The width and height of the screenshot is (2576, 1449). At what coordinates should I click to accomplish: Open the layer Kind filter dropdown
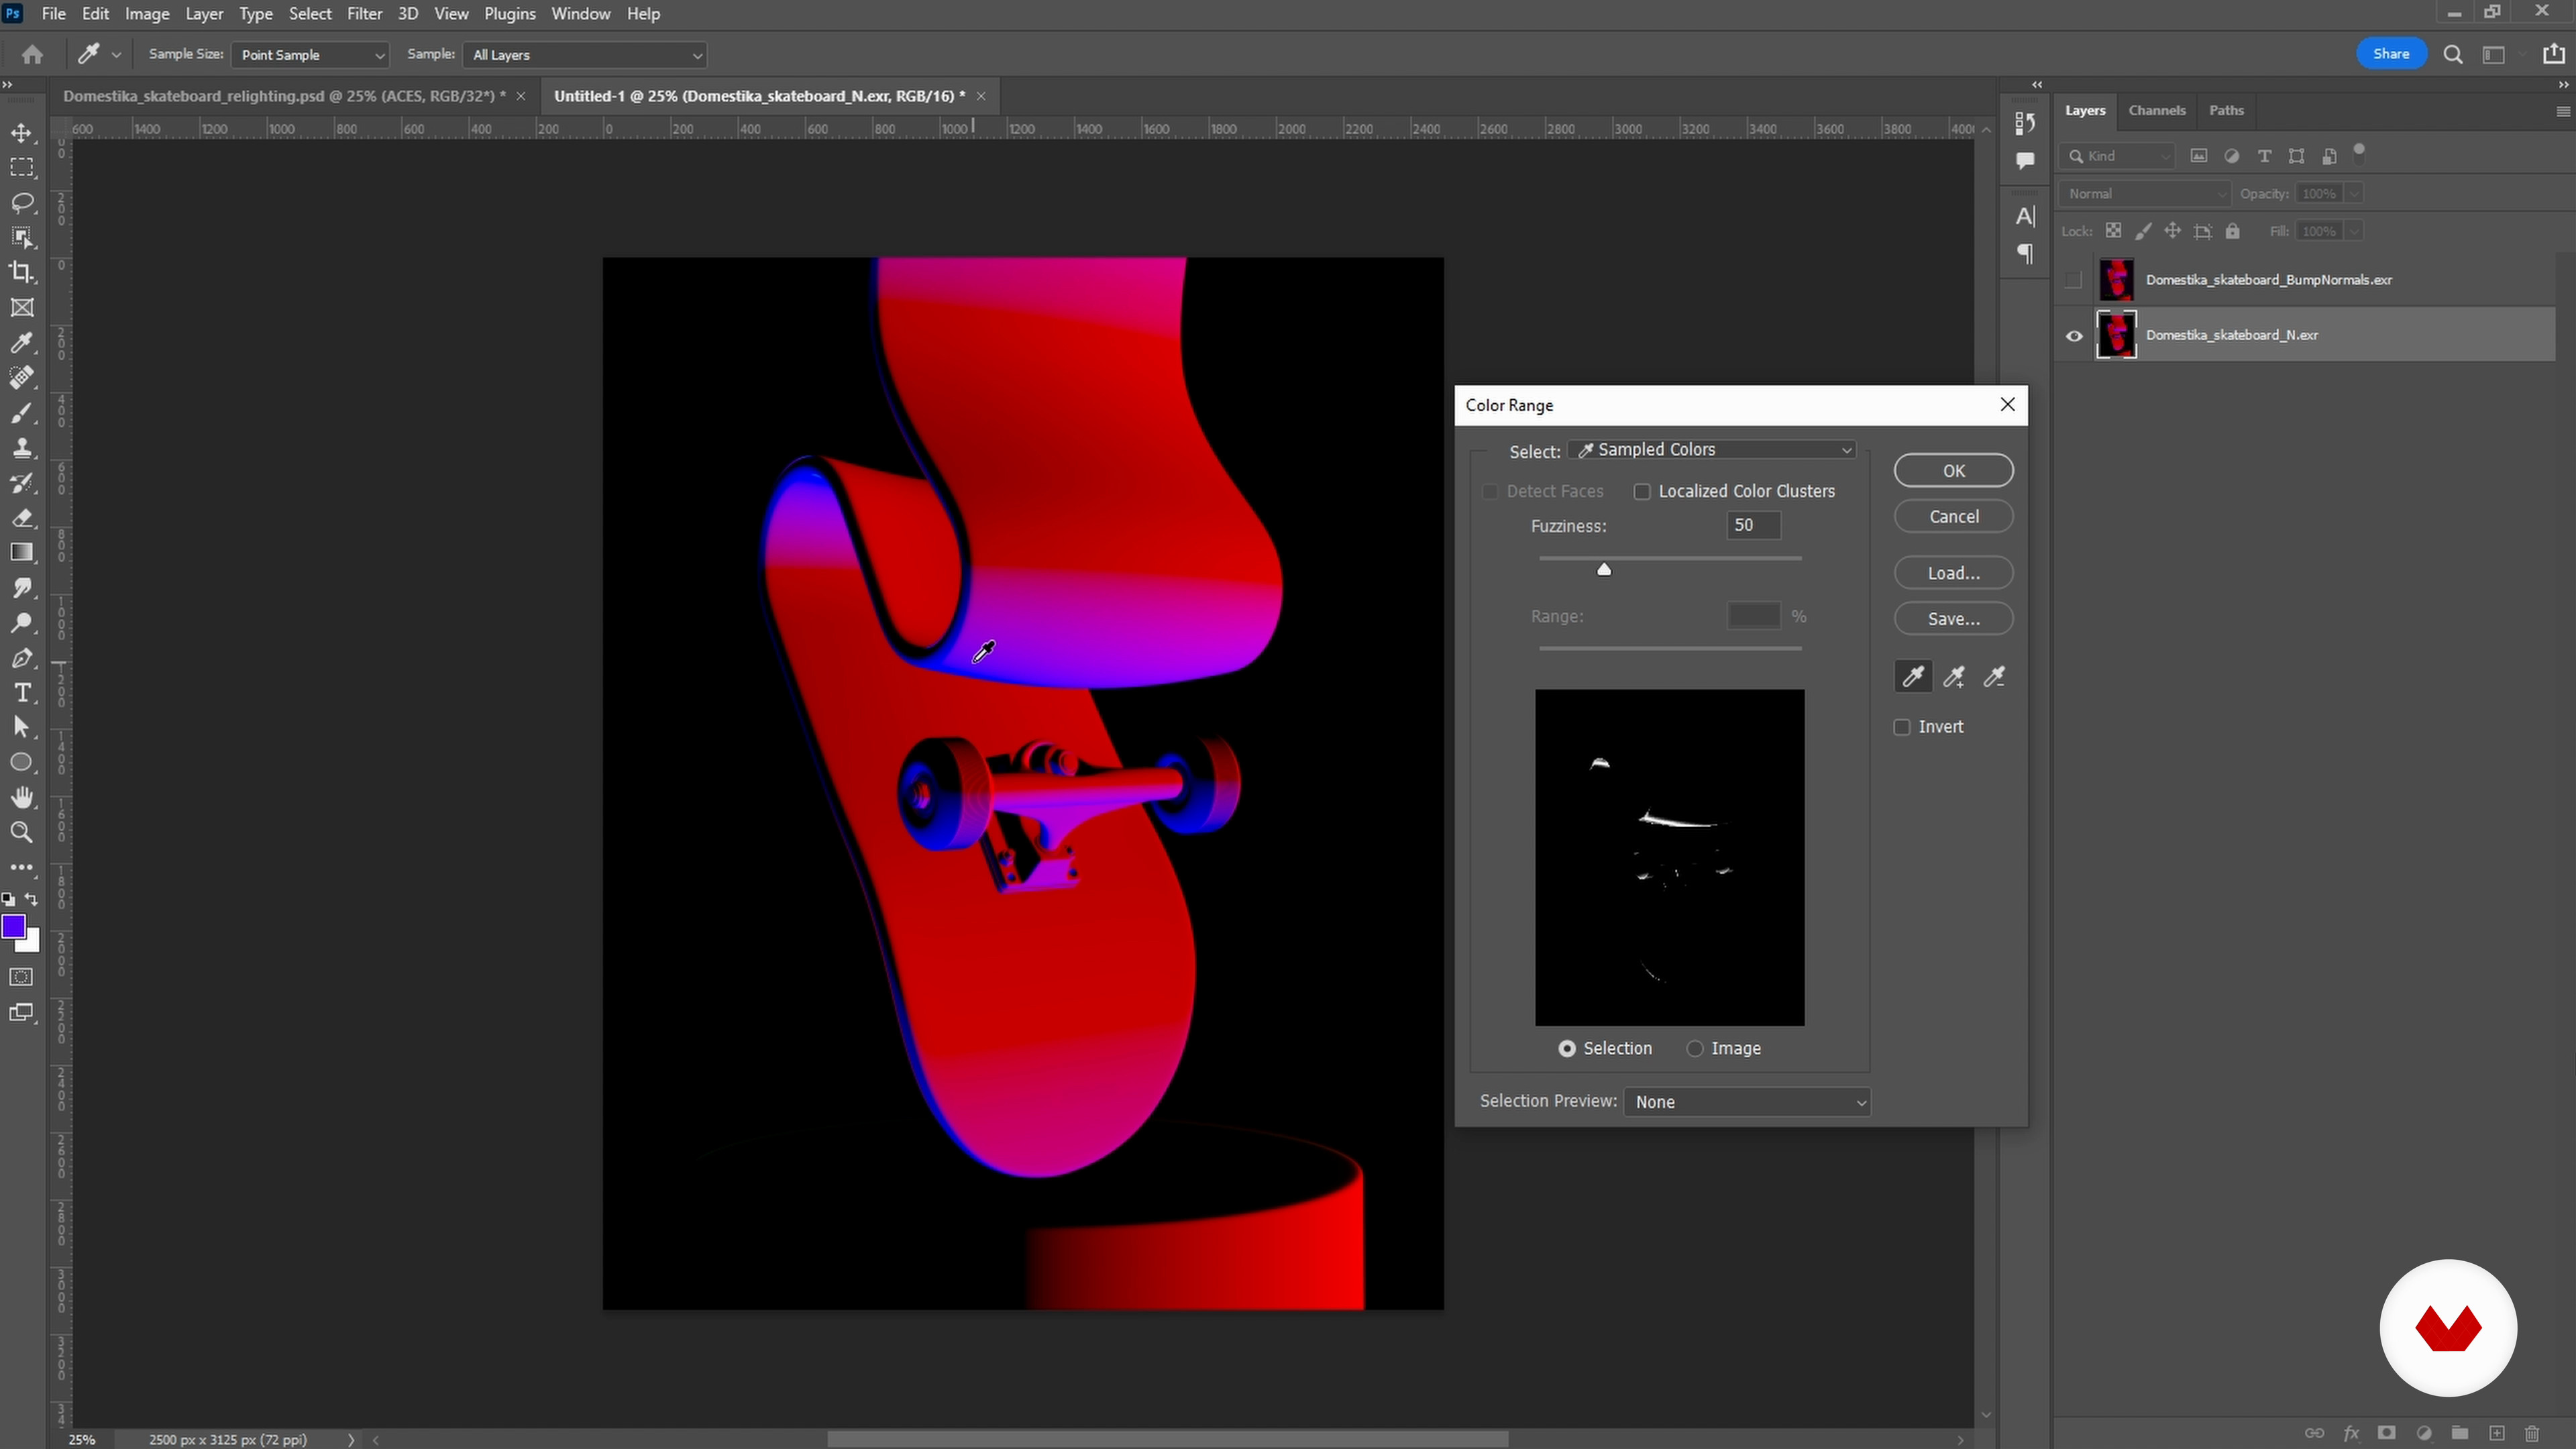pos(2118,156)
